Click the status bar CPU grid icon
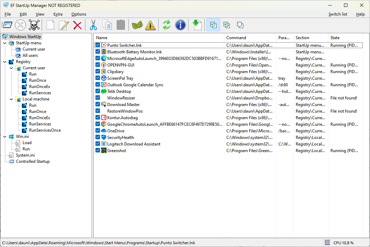Screen dimensions: 370x247 327,242
